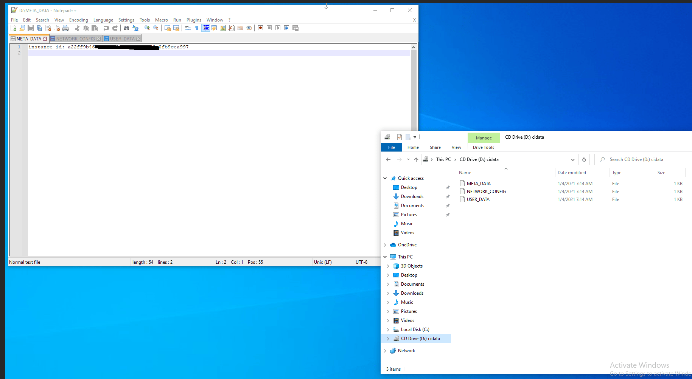This screenshot has height=379, width=692.
Task: Open the Language menu in Notepad++
Action: click(103, 20)
